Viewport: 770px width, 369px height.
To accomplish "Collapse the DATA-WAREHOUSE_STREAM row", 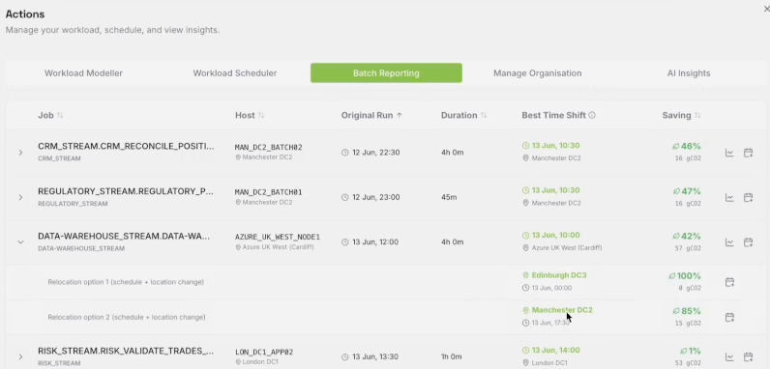I will pyautogui.click(x=20, y=241).
